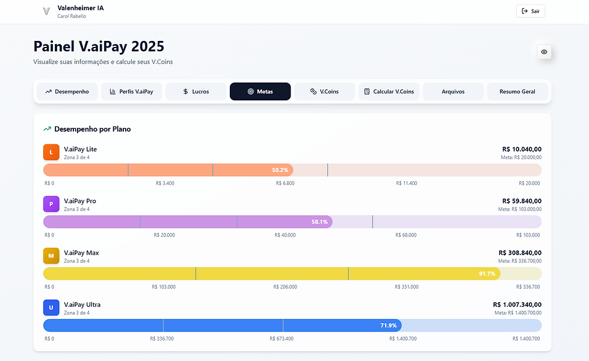This screenshot has height=361, width=589.
Task: Click the Sair logout button
Action: click(531, 11)
